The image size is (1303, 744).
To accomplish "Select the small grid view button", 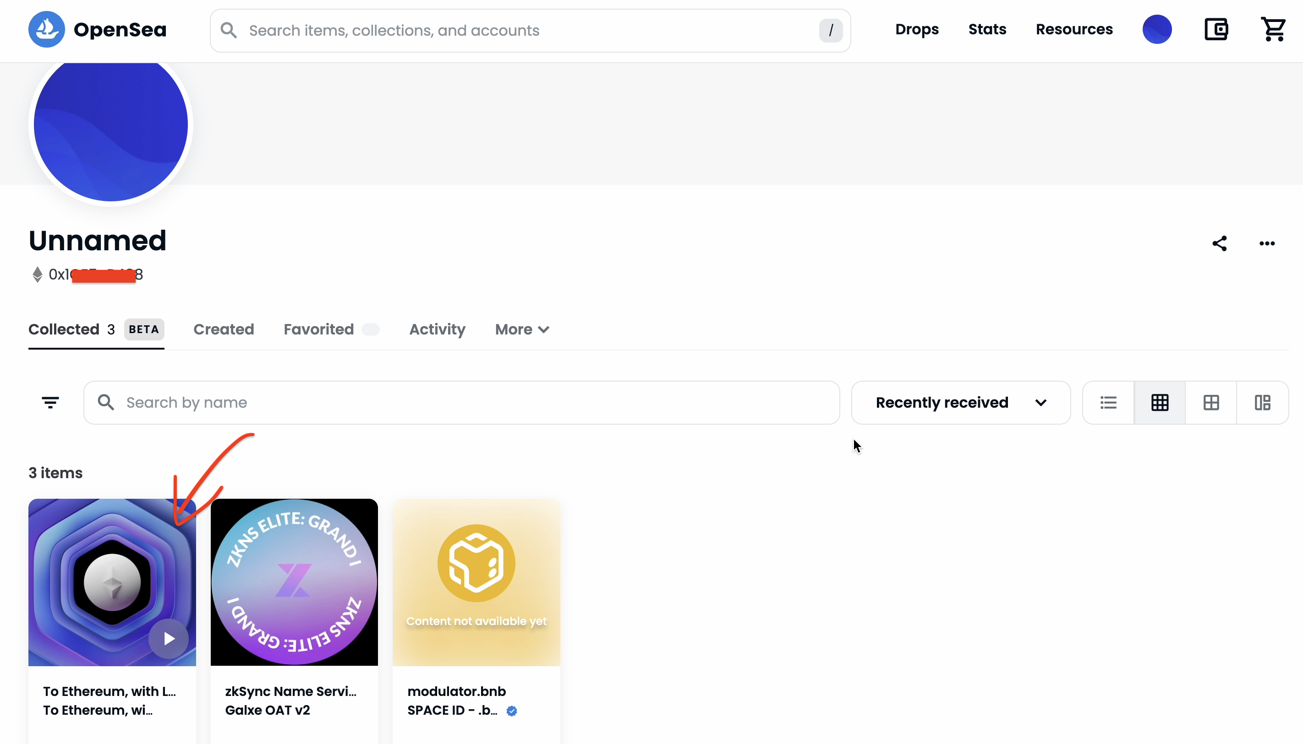I will (1160, 403).
